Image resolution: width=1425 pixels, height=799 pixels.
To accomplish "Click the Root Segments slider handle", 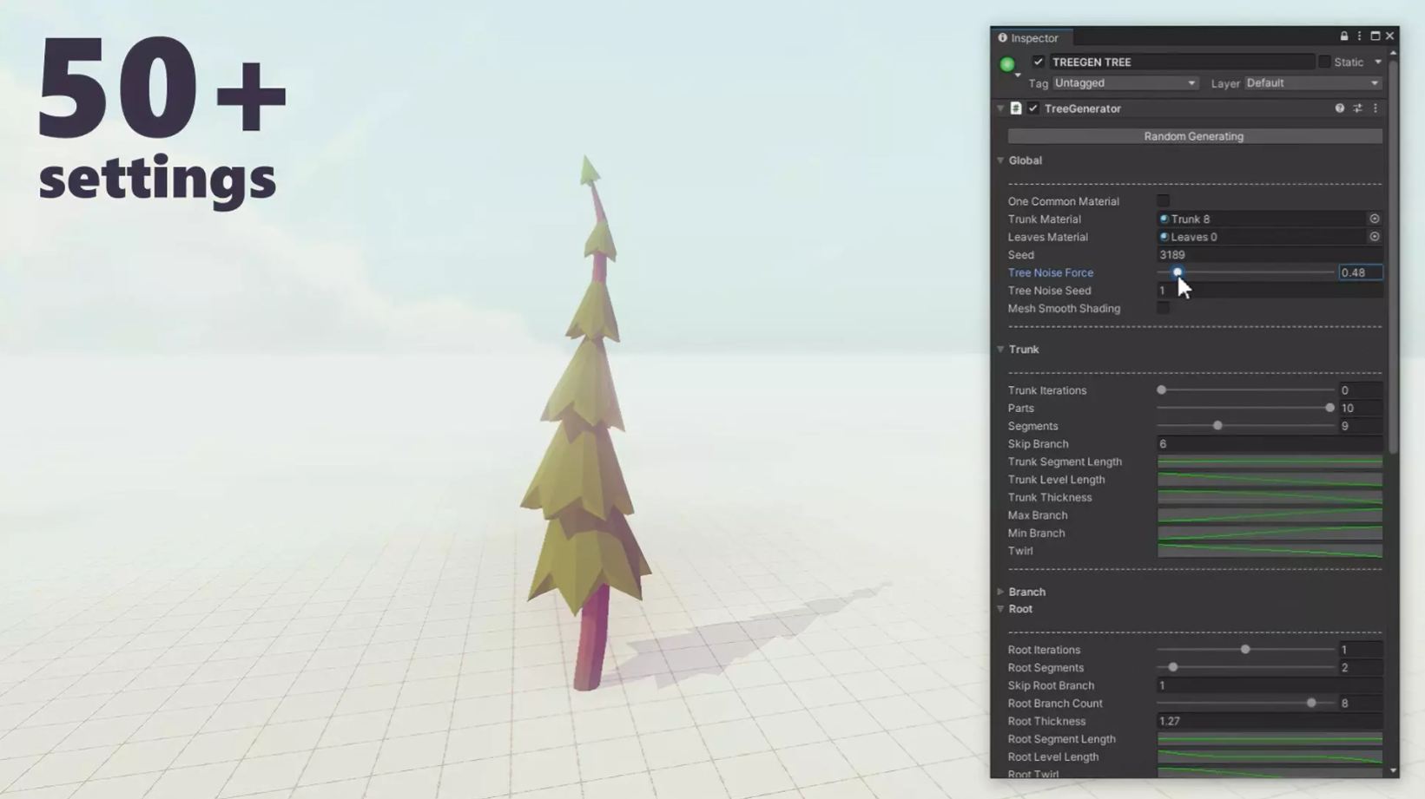I will 1173,667.
